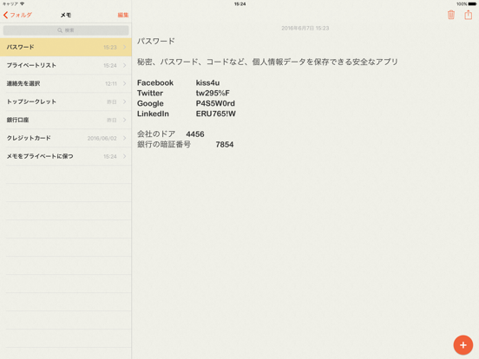479x359 pixels.
Task: Tap chevron on パスワード row
Action: click(x=125, y=47)
